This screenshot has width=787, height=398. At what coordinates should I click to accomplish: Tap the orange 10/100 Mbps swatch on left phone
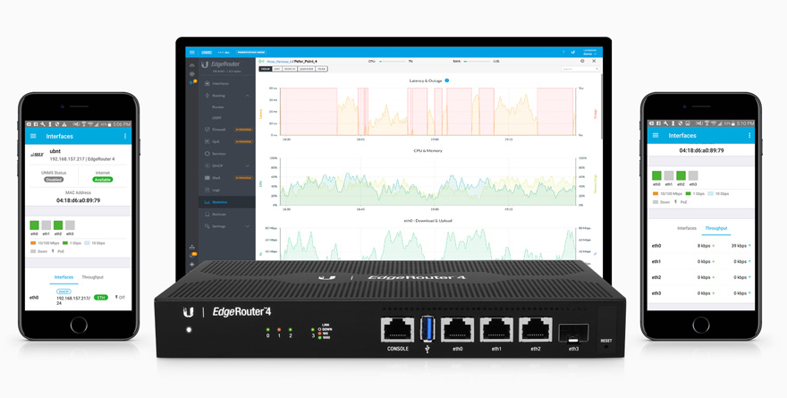click(33, 243)
